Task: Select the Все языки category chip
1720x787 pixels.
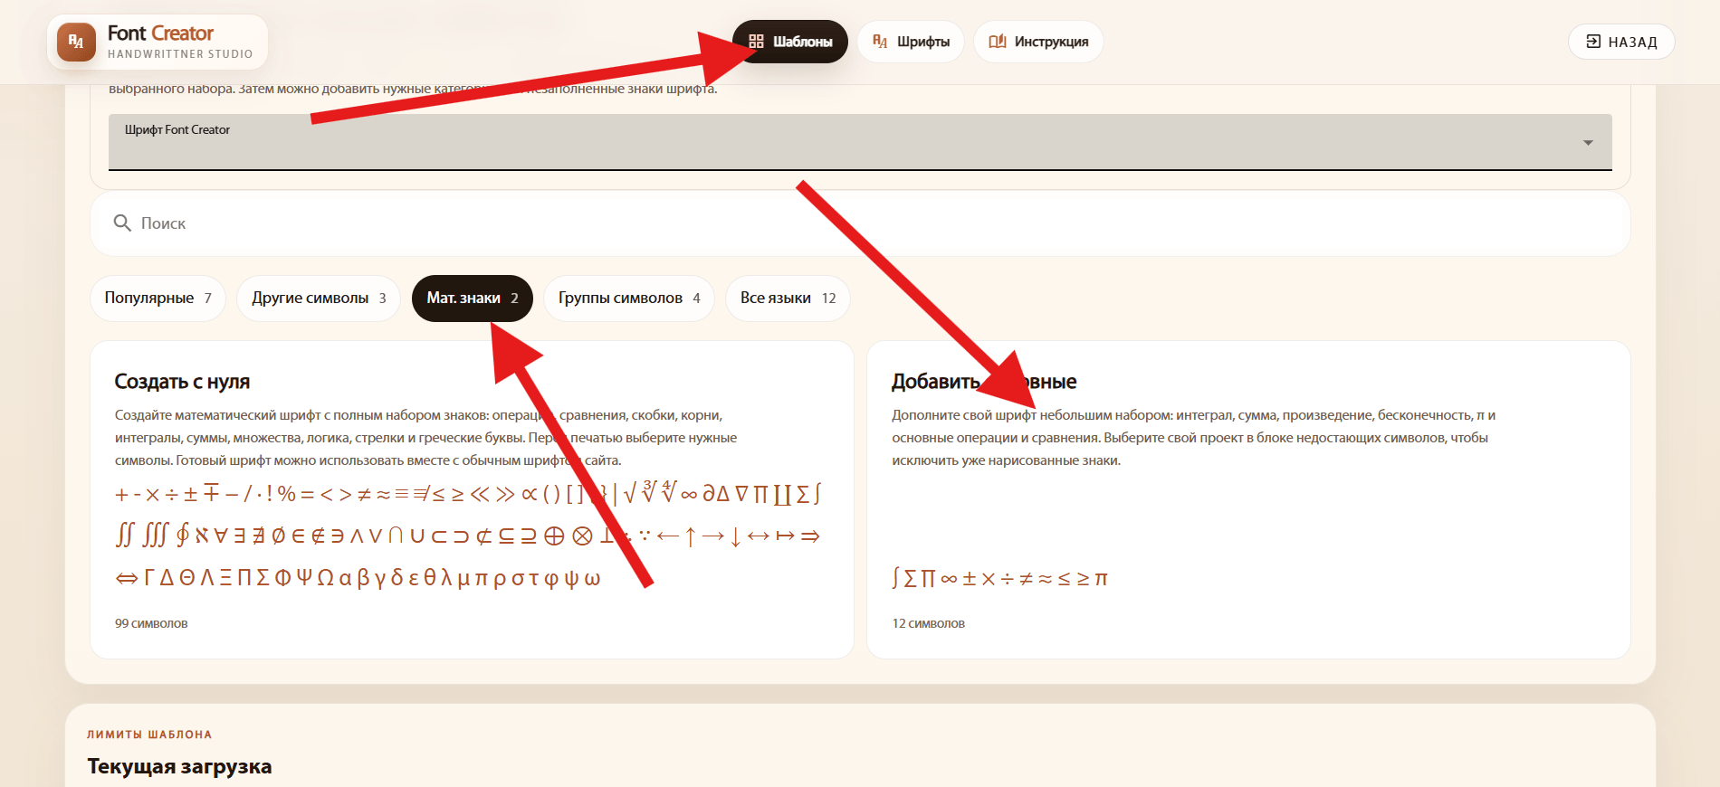Action: (x=788, y=299)
